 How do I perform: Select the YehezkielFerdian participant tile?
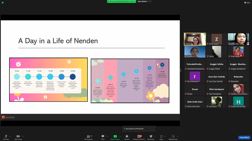click(x=195, y=64)
